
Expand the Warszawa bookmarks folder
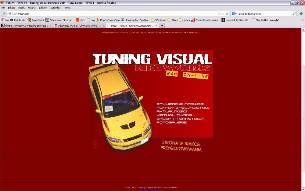click(x=159, y=20)
